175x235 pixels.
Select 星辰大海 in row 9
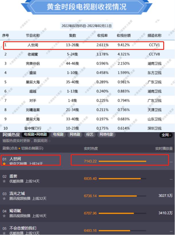[33, 119]
